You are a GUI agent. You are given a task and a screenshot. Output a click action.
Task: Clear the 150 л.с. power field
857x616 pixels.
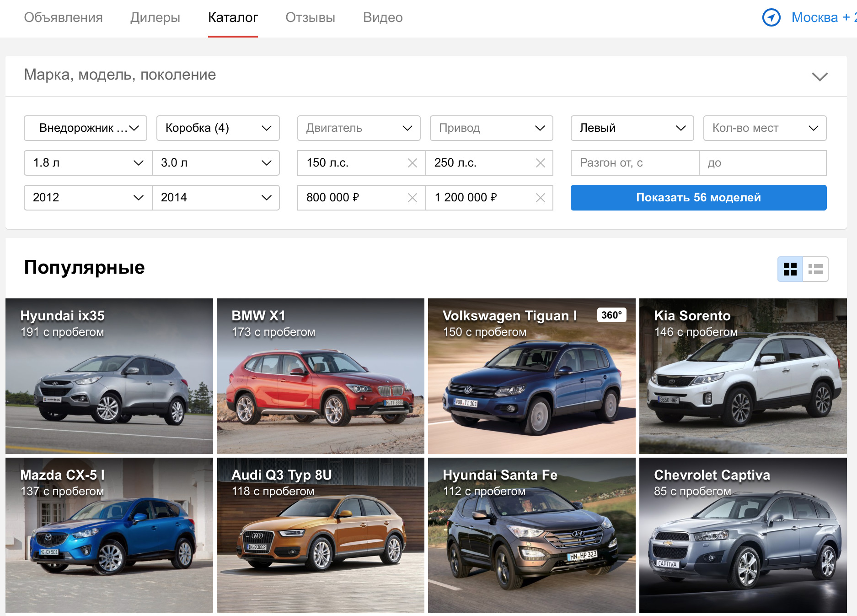(412, 163)
